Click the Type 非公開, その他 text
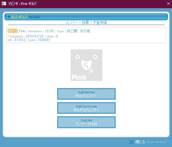 [79, 31]
